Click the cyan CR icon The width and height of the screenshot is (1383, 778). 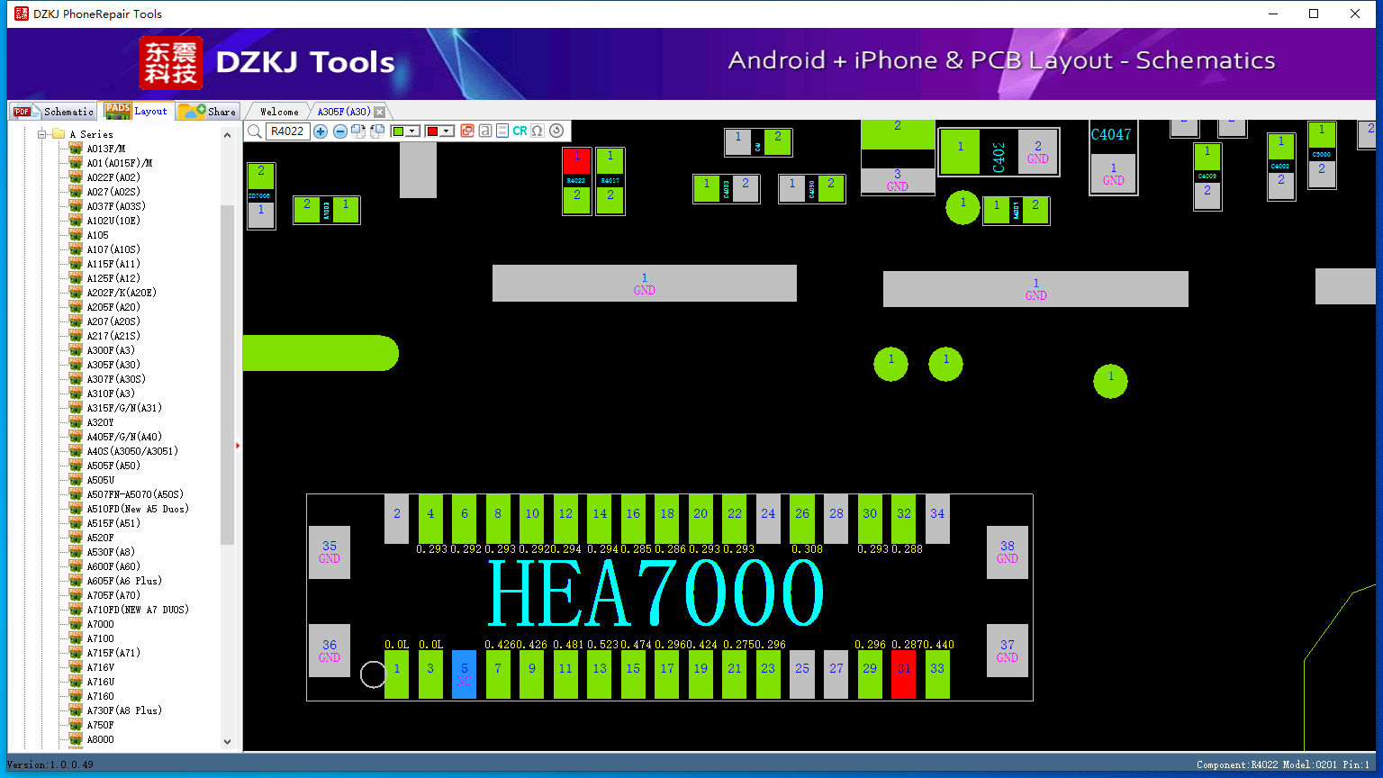520,131
